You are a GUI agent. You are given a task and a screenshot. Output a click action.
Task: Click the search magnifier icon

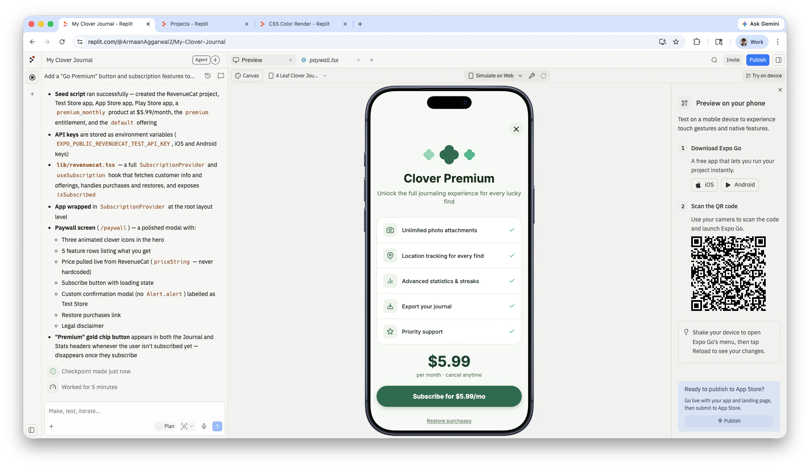tap(714, 60)
